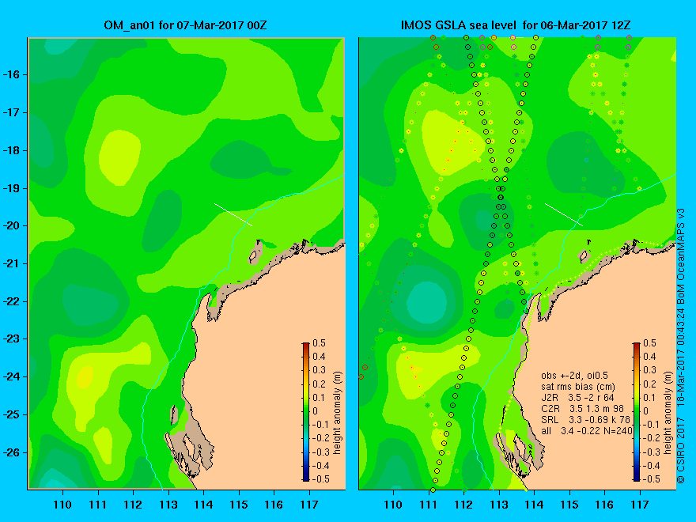Click longitude 112 under the IMOS GSLA map
The width and height of the screenshot is (696, 522).
click(463, 505)
